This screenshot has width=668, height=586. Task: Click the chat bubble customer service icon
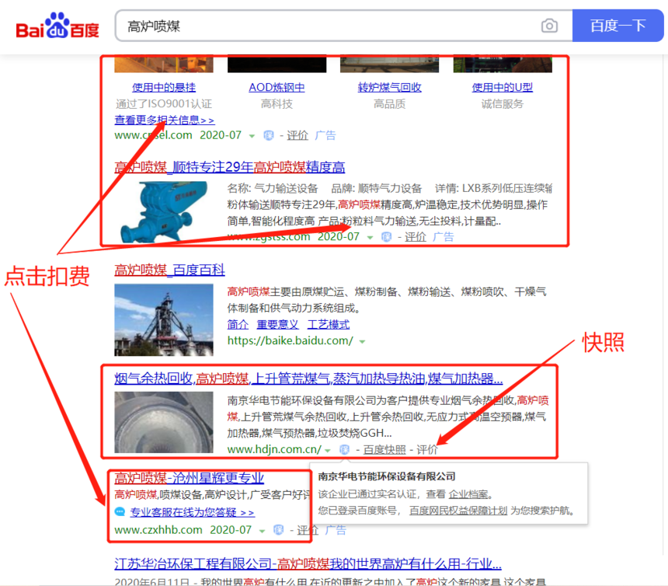pyautogui.click(x=120, y=512)
